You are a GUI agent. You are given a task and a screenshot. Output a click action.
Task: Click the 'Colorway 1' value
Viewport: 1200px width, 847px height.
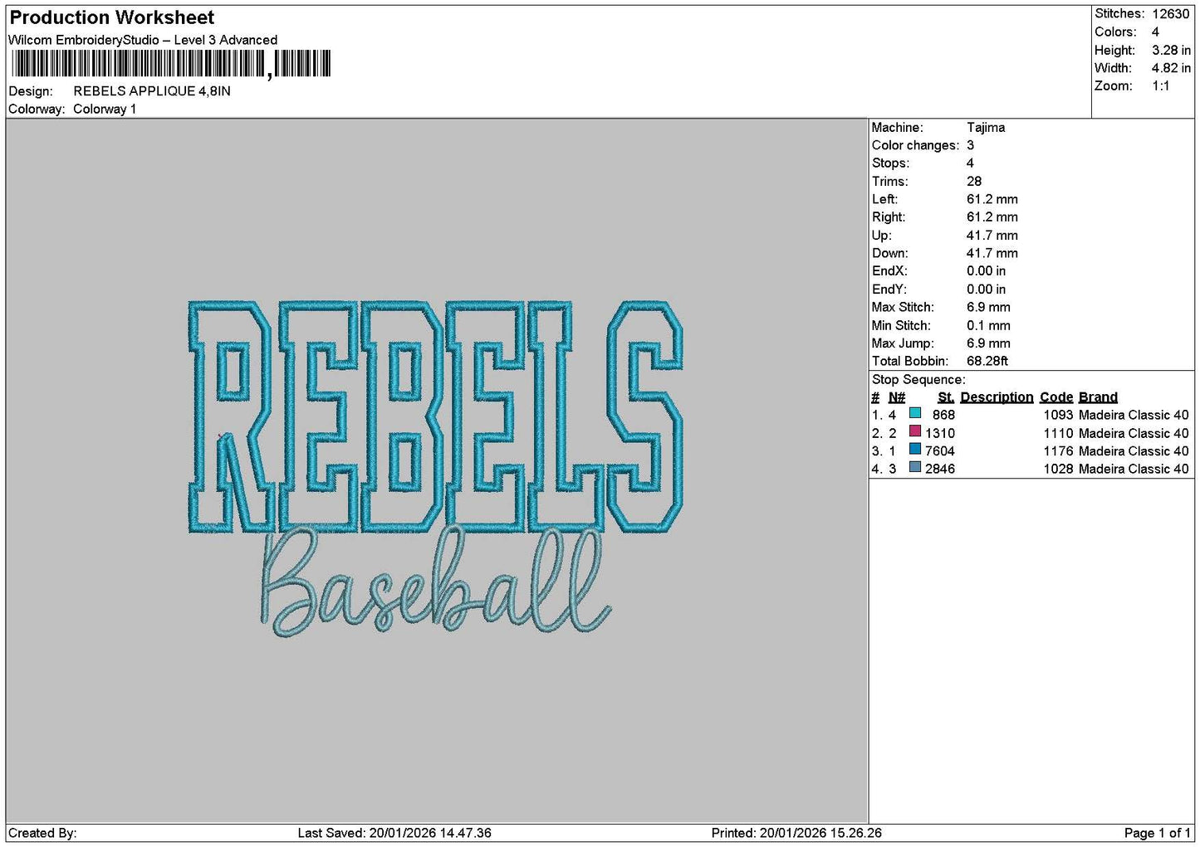point(105,110)
